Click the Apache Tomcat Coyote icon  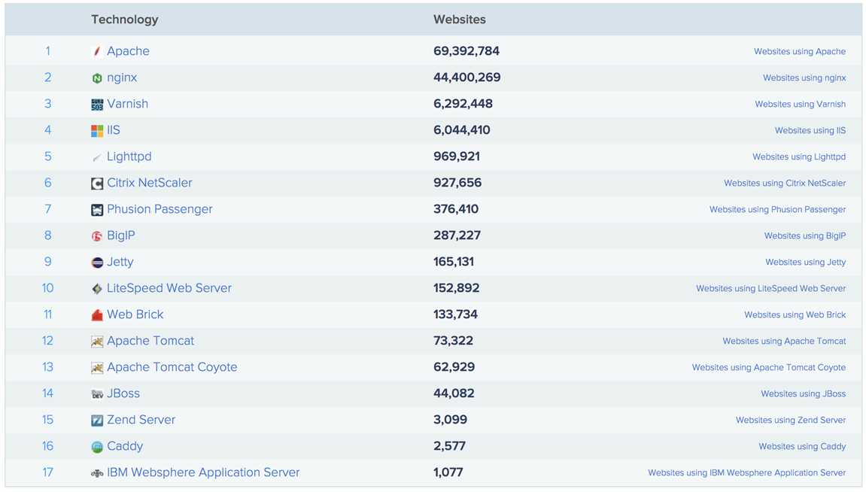tap(96, 368)
